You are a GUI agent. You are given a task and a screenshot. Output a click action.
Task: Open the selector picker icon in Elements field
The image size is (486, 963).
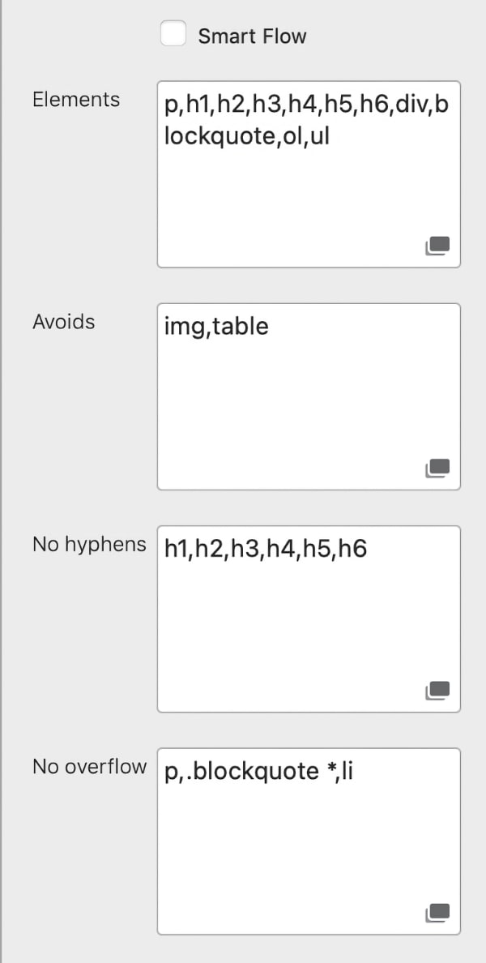click(437, 245)
